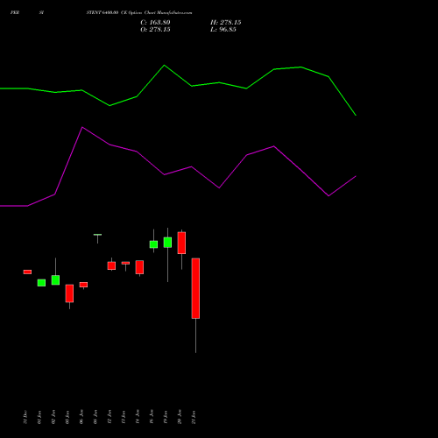Select the 01 Jan date label

pos(39,417)
